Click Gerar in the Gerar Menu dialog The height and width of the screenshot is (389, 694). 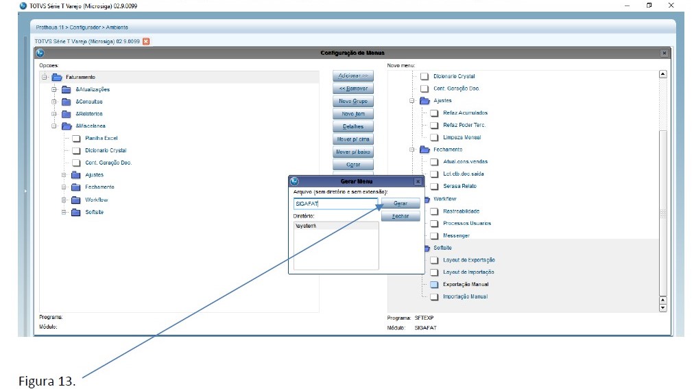click(x=400, y=203)
